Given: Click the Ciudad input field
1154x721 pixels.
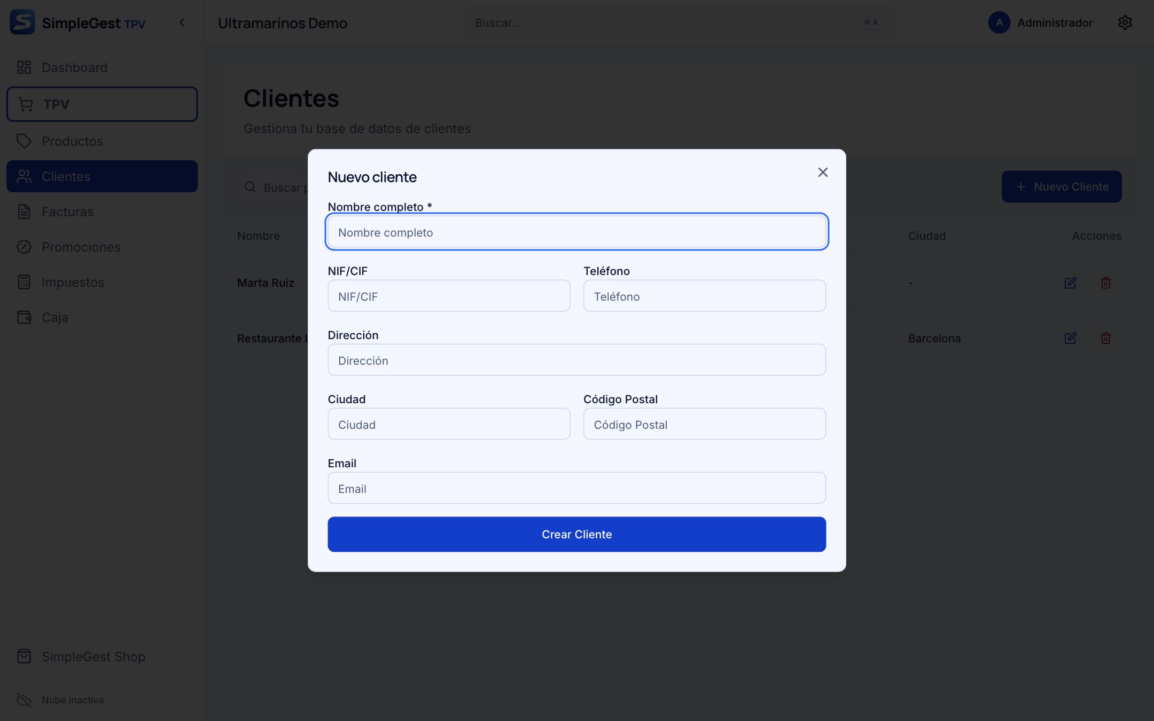Looking at the screenshot, I should coord(449,424).
